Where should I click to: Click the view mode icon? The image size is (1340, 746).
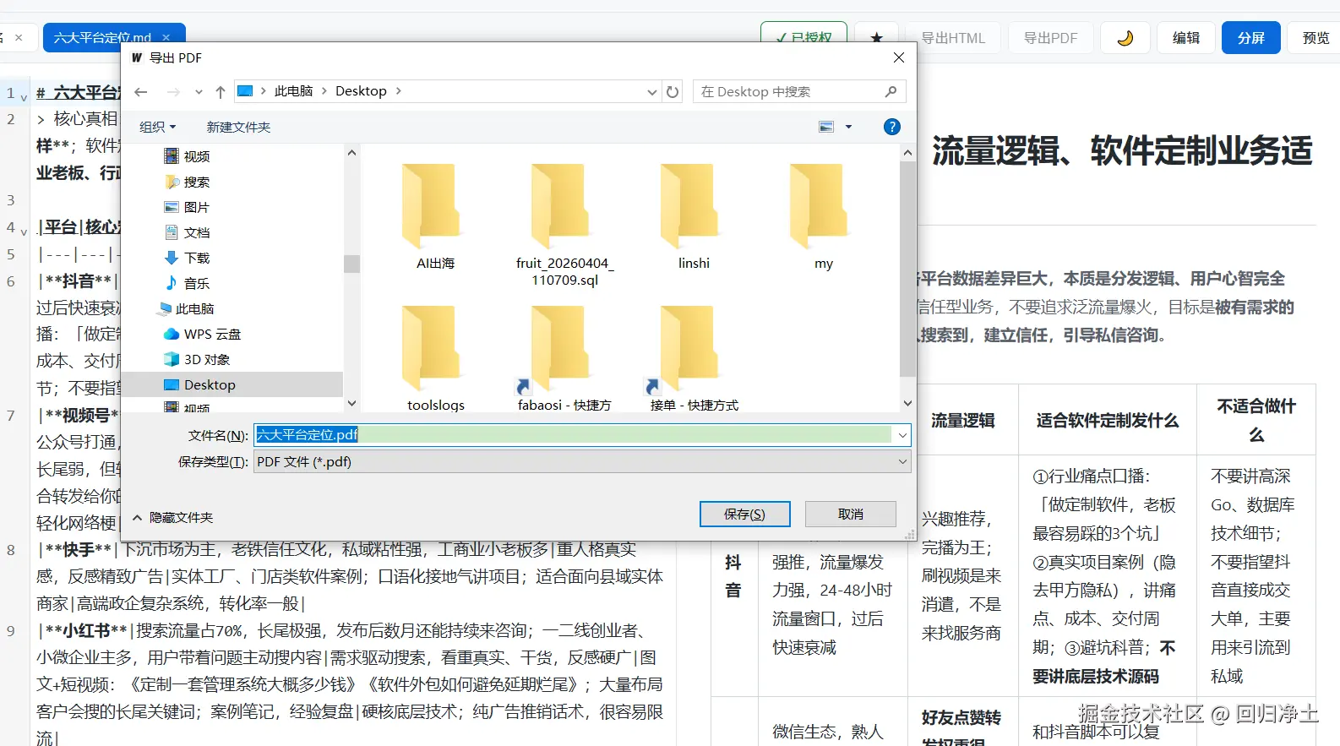(826, 127)
